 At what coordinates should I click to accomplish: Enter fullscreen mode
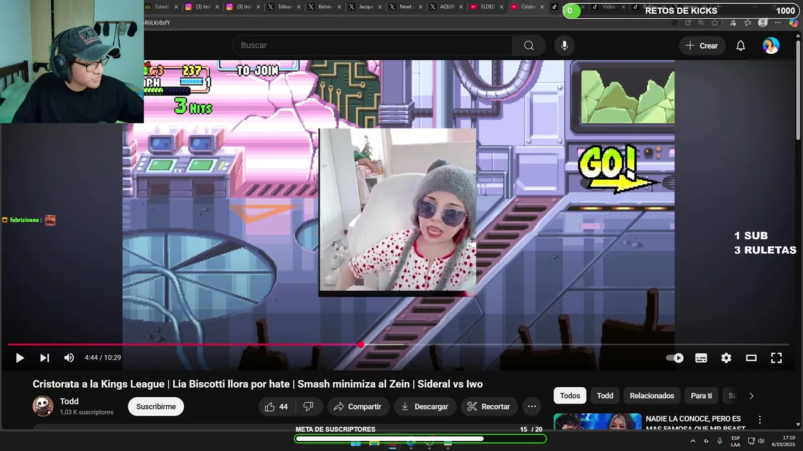tap(776, 358)
